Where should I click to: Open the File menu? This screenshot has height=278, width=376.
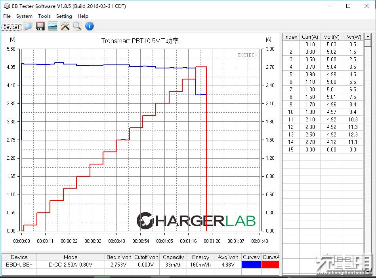[7, 16]
